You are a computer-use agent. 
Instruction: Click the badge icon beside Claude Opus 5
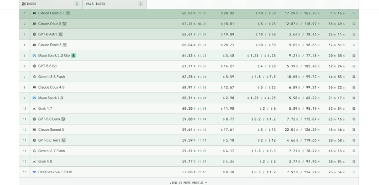click(x=64, y=24)
